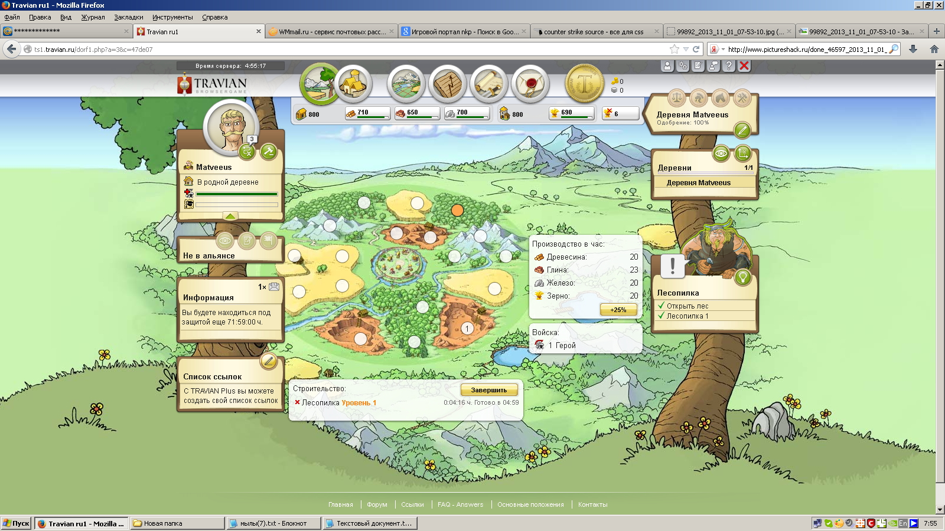Image resolution: width=945 pixels, height=531 pixels.
Task: Open the stable horse icon
Action: coord(721,98)
